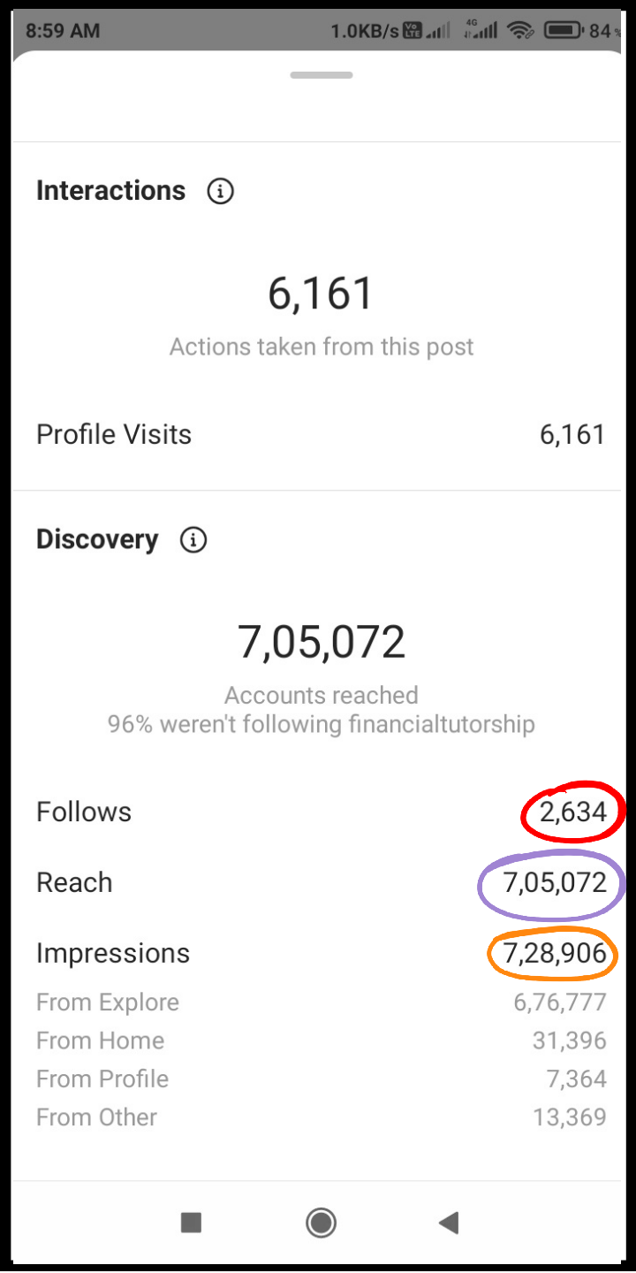Tap the Reach value 7,05,072
This screenshot has width=636, height=1273.
click(555, 883)
